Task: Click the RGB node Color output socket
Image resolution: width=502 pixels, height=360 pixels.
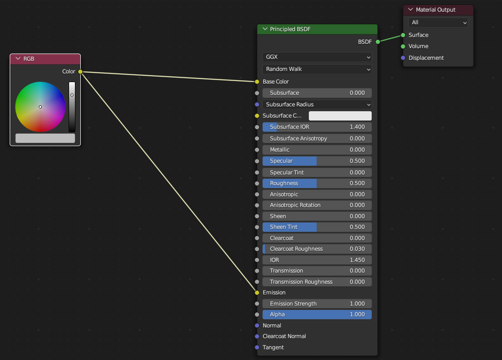Action: click(80, 72)
